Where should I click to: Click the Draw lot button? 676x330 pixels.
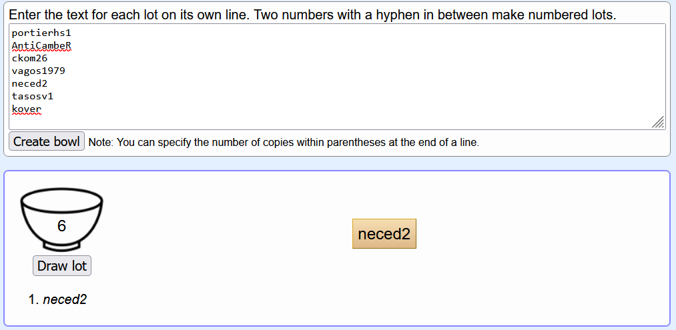[62, 266]
